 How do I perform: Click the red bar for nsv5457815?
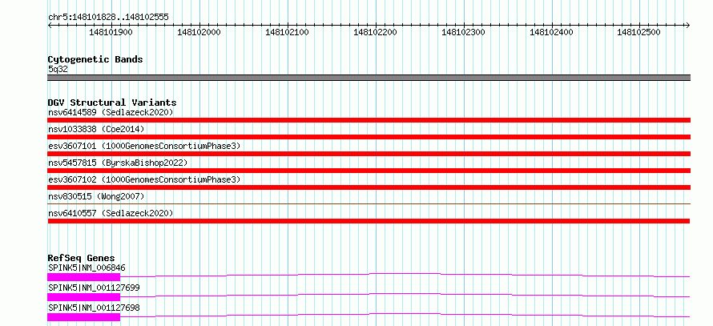pos(369,171)
